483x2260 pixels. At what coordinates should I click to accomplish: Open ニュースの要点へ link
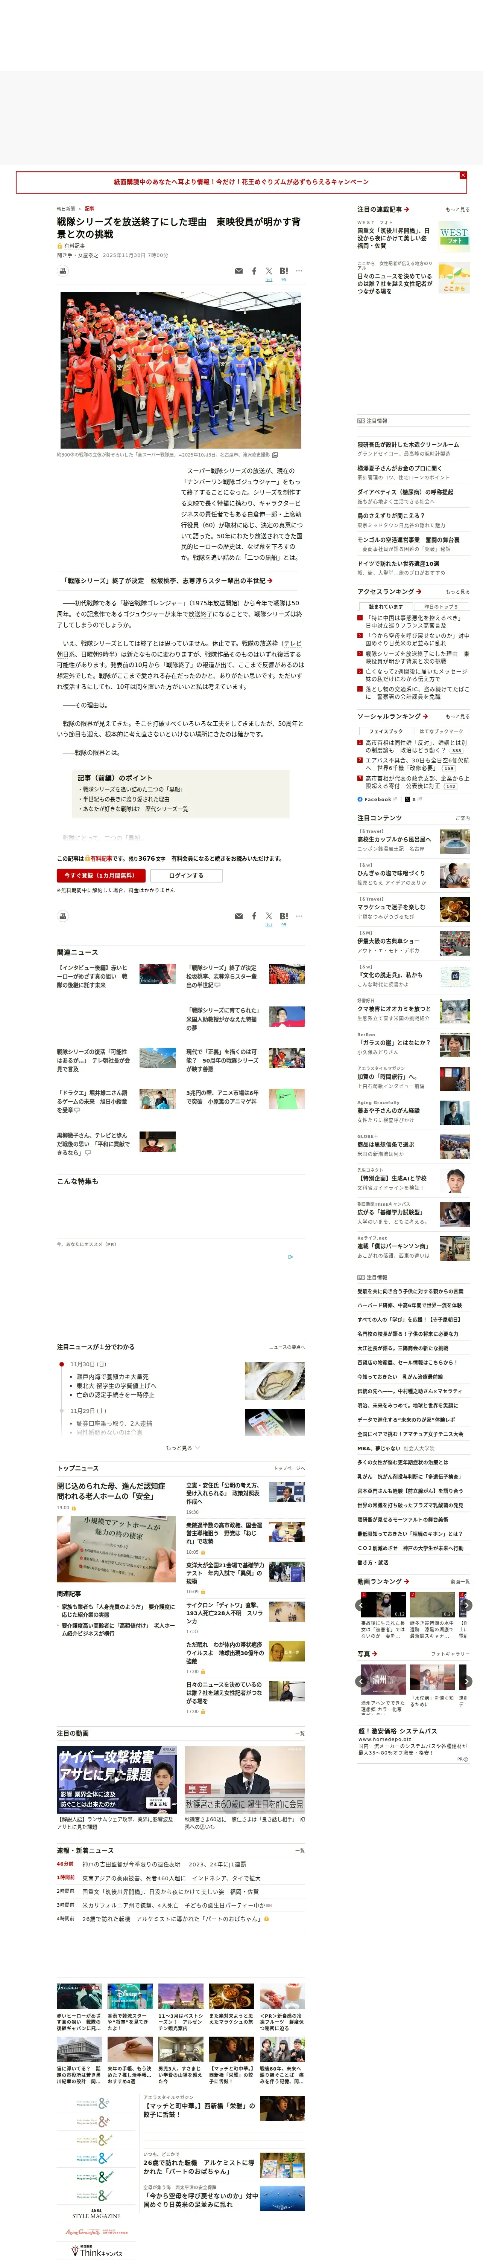point(287,1347)
